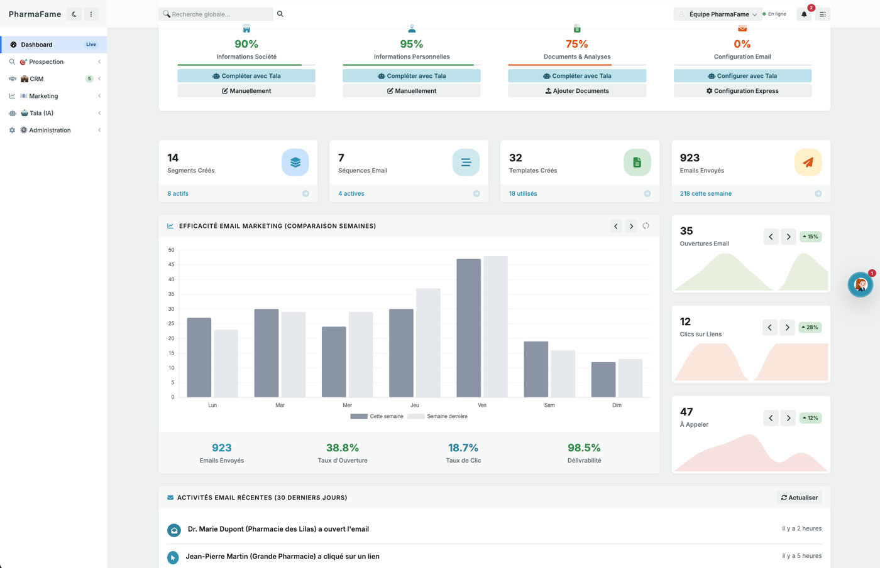Toggle Semaine dernière legend series
This screenshot has height=568, width=880.
pos(438,416)
